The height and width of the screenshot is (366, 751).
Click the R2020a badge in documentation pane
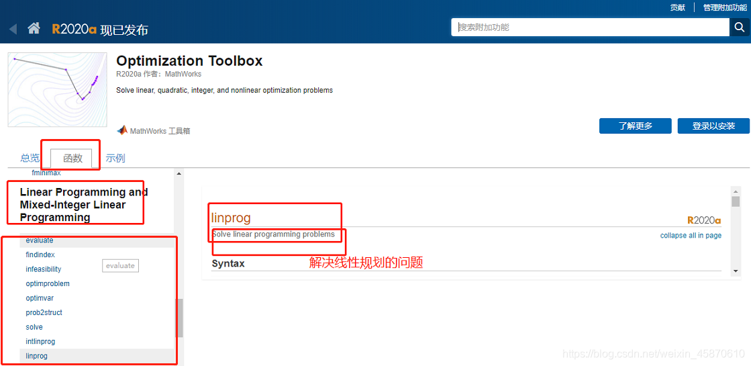[x=704, y=220]
